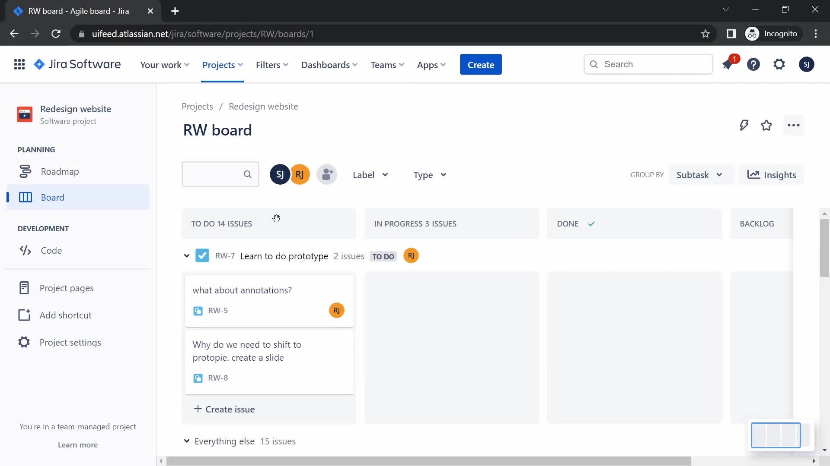Click the Board sidebar icon
The image size is (830, 466).
point(25,198)
